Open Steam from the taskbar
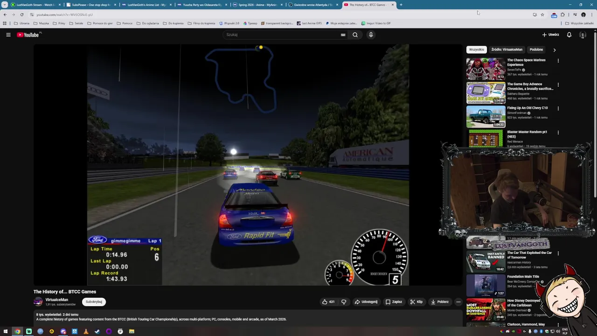 point(97,331)
